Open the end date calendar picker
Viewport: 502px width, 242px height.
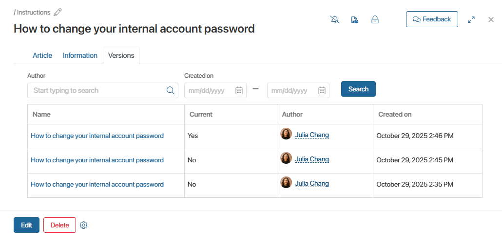[322, 90]
